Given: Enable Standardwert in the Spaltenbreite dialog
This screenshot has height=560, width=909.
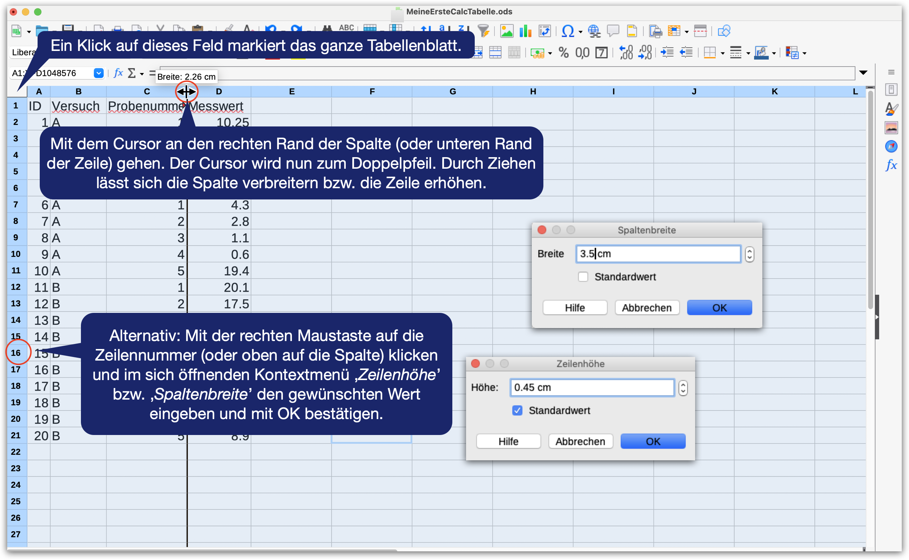Looking at the screenshot, I should pyautogui.click(x=583, y=277).
